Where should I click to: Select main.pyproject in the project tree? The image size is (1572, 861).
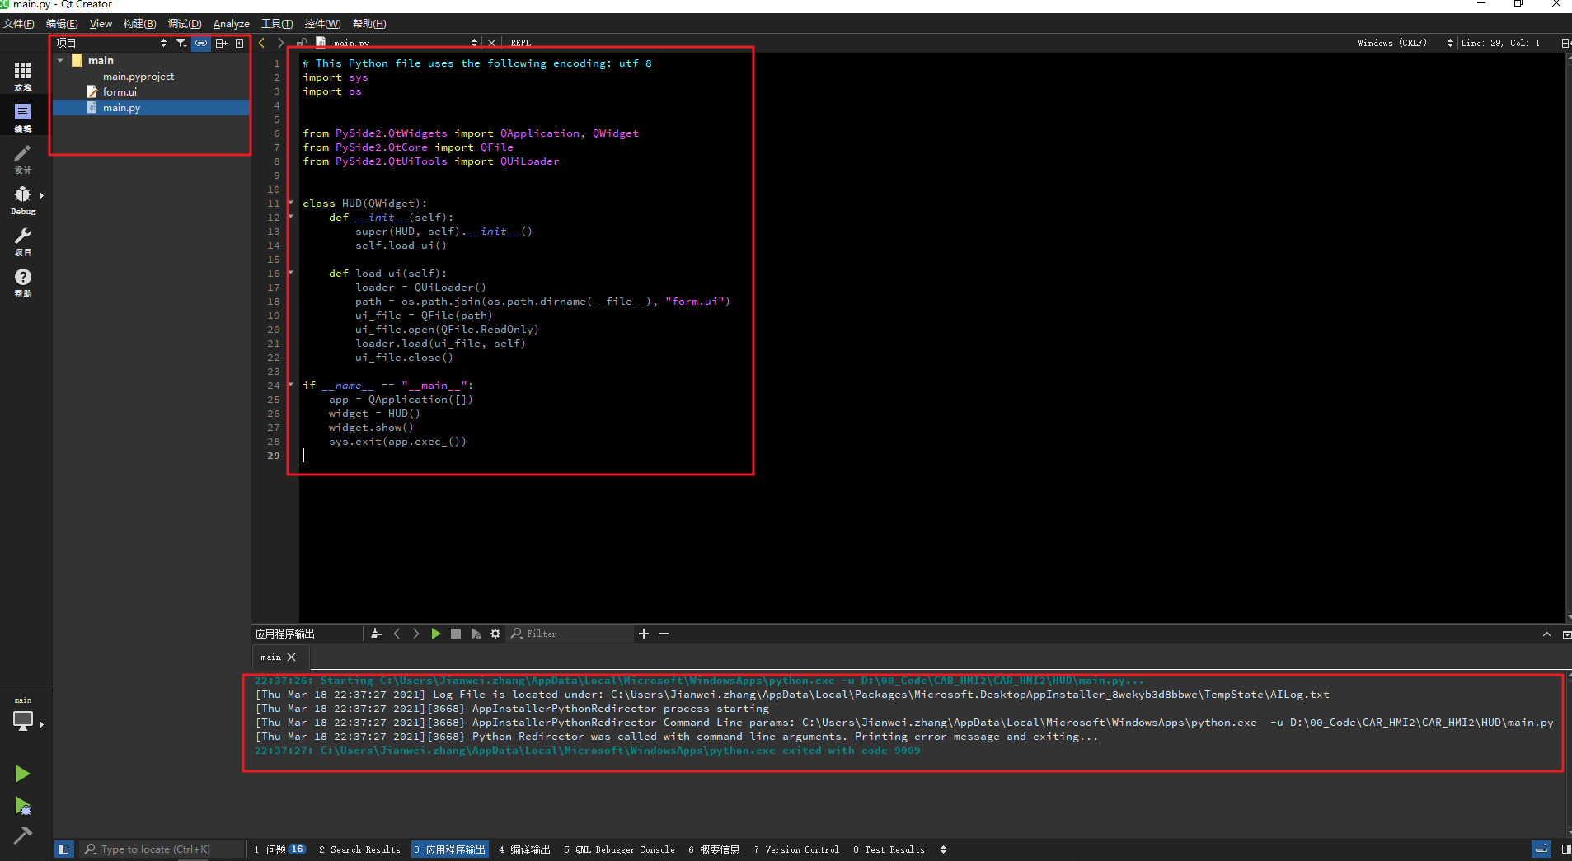click(138, 76)
